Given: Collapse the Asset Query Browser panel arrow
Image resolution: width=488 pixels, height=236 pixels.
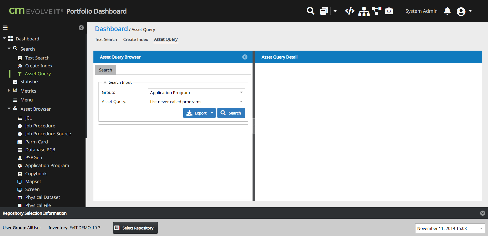Looking at the screenshot, I should pyautogui.click(x=245, y=57).
